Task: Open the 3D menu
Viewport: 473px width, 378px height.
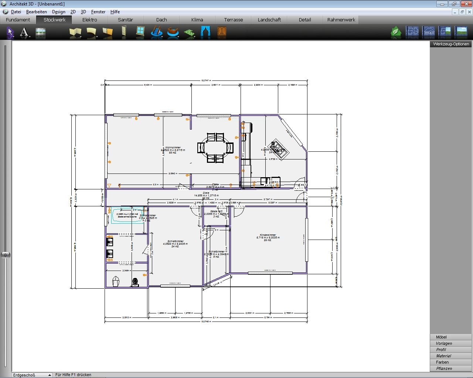Action: 84,12
